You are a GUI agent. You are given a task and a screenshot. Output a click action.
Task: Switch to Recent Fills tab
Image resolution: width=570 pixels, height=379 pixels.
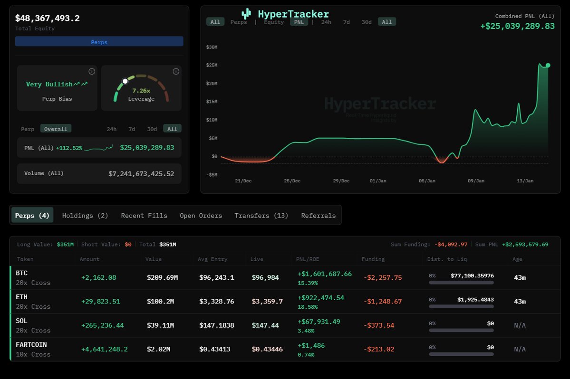pos(144,215)
